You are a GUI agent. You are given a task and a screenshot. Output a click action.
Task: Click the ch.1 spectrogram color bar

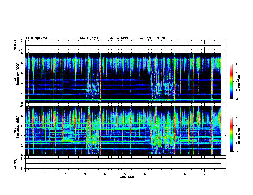click(231, 82)
